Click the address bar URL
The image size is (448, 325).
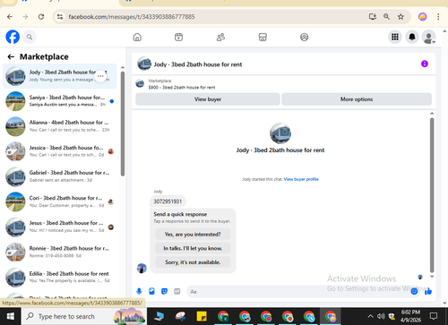click(x=132, y=17)
